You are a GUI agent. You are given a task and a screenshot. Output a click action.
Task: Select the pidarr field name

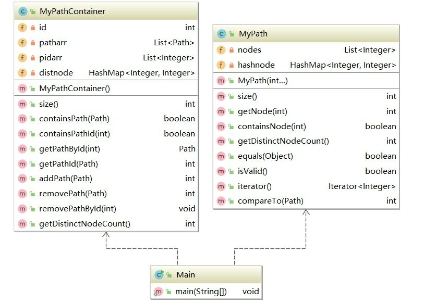(51, 58)
